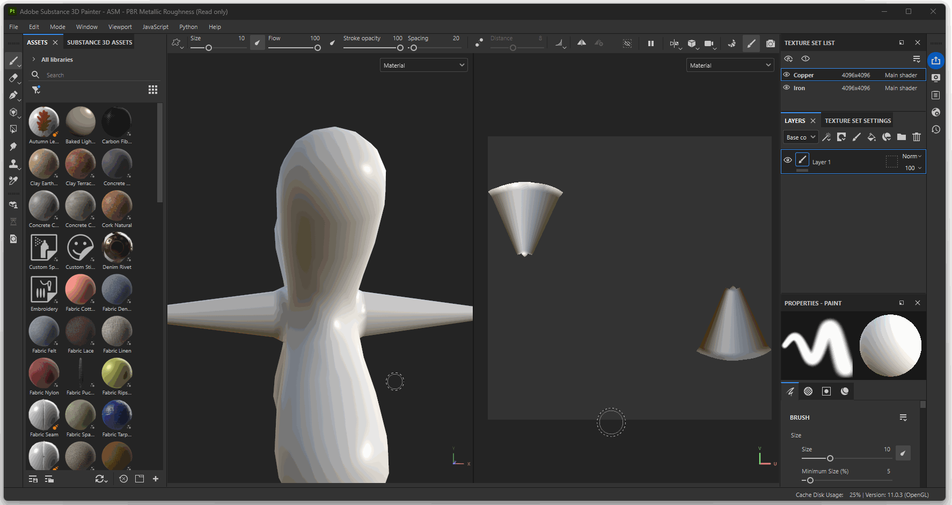This screenshot has width=952, height=505.
Task: Add a fill layer with bucket icon
Action: click(872, 137)
